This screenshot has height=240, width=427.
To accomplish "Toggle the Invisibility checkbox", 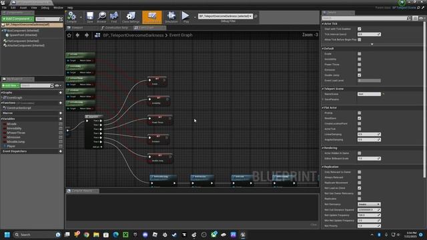I will pyautogui.click(x=360, y=59).
